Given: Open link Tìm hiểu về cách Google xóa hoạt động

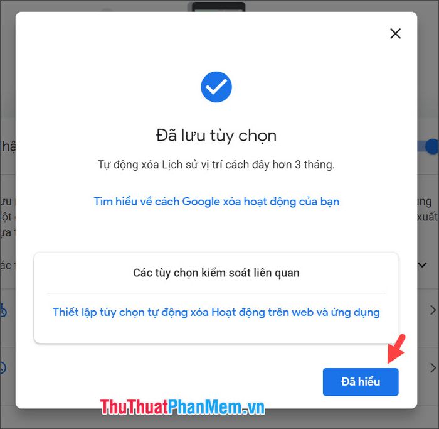Looking at the screenshot, I should click(216, 202).
